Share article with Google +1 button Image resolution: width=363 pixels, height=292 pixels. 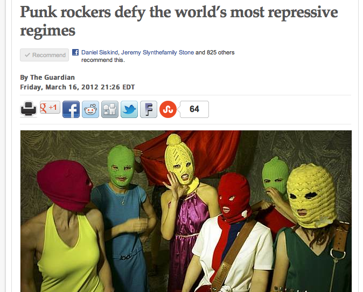tap(50, 107)
